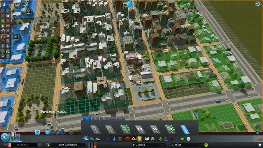The image size is (263, 148).
Task: Select the green smiley happiness info view
Action: (x=3, y=21)
